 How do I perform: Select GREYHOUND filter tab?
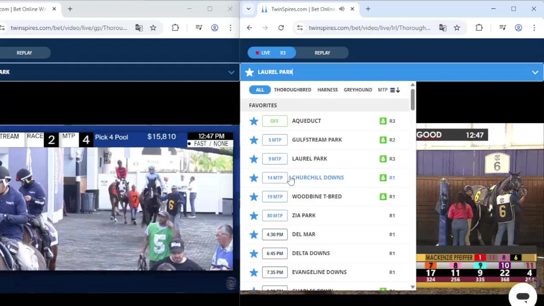[358, 90]
